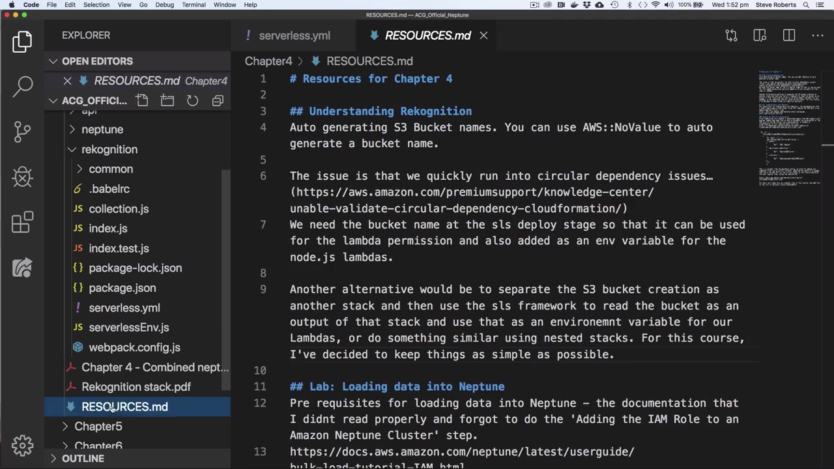Collapse the ACG_OFFICI... workspace section

[x=53, y=100]
